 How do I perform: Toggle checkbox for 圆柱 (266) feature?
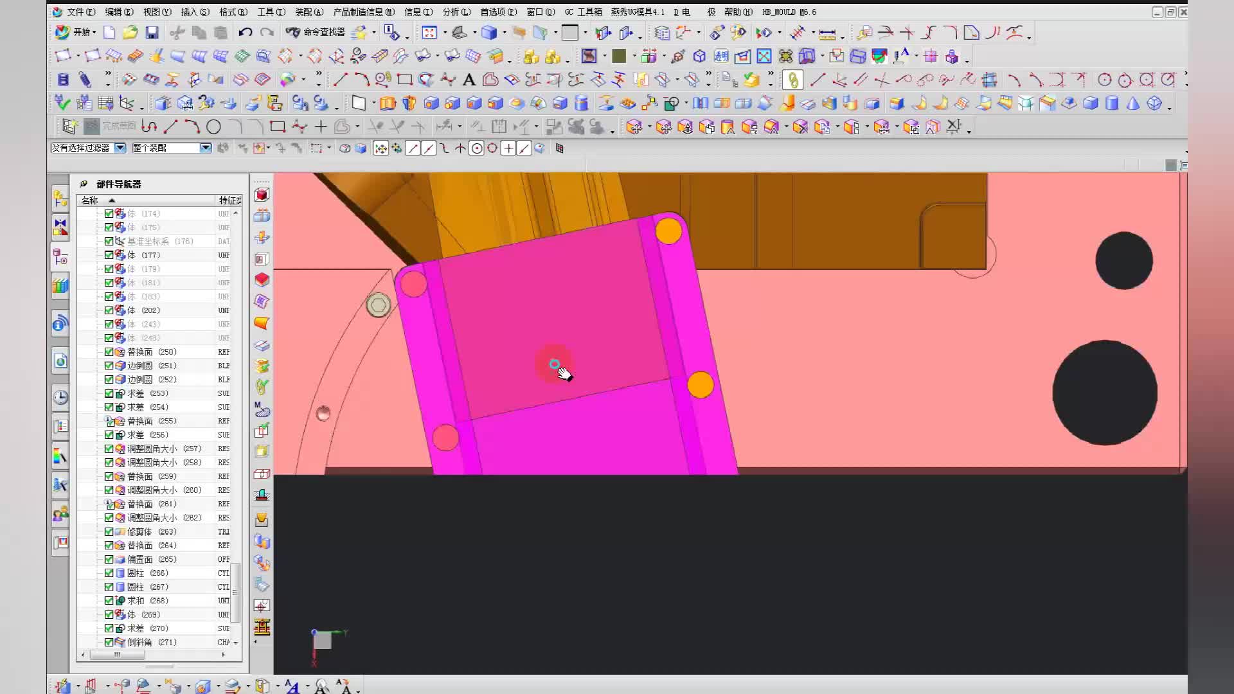109,573
